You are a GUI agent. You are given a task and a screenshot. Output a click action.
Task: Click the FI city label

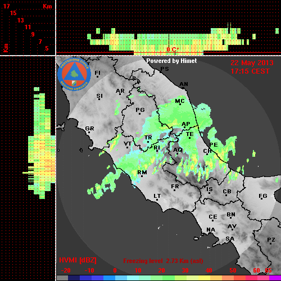click(97, 72)
